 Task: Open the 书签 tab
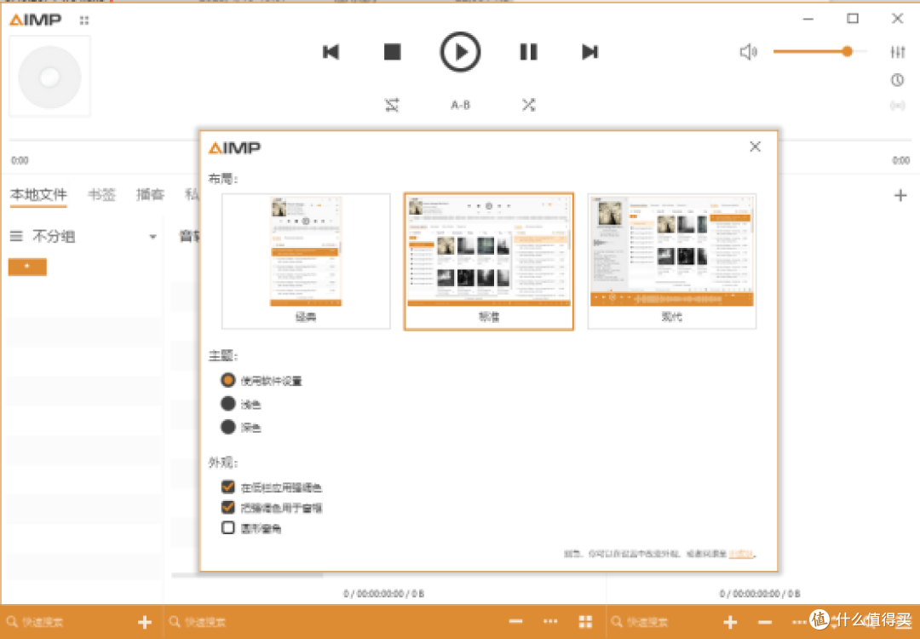point(101,195)
